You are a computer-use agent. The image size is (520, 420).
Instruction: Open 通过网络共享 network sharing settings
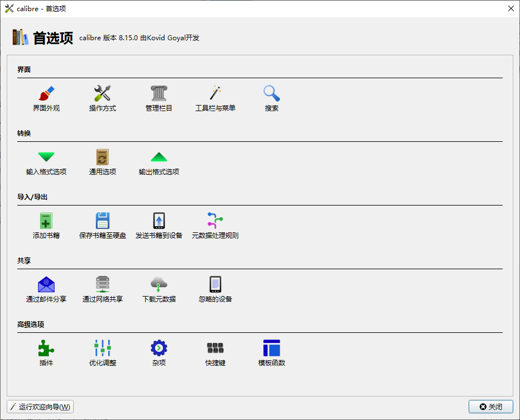[103, 288]
